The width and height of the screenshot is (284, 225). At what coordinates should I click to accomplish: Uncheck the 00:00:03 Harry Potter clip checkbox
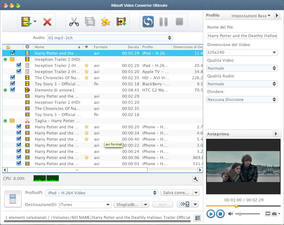pyautogui.click(x=19, y=164)
